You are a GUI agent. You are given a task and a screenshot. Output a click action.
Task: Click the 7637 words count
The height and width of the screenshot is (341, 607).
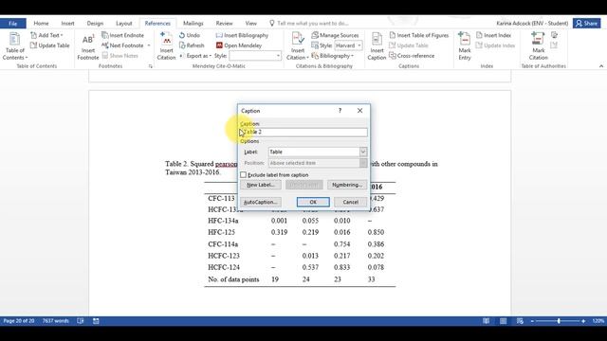pyautogui.click(x=55, y=321)
